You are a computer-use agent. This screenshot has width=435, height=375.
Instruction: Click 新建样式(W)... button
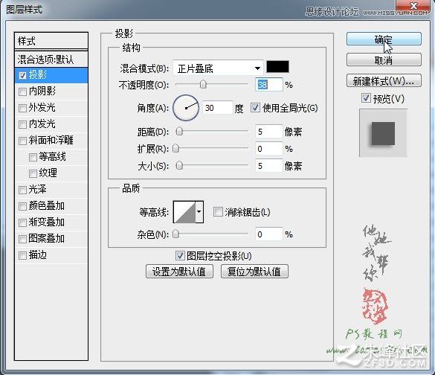(384, 81)
